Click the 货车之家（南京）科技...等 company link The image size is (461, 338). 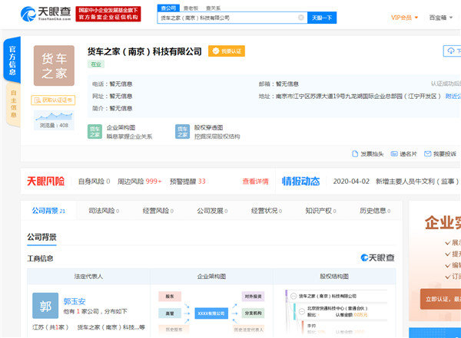(x=111, y=327)
